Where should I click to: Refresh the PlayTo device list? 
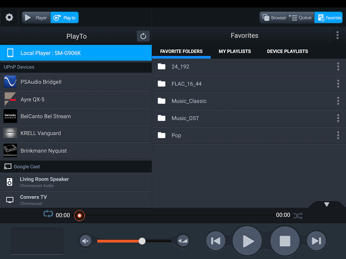coord(143,36)
